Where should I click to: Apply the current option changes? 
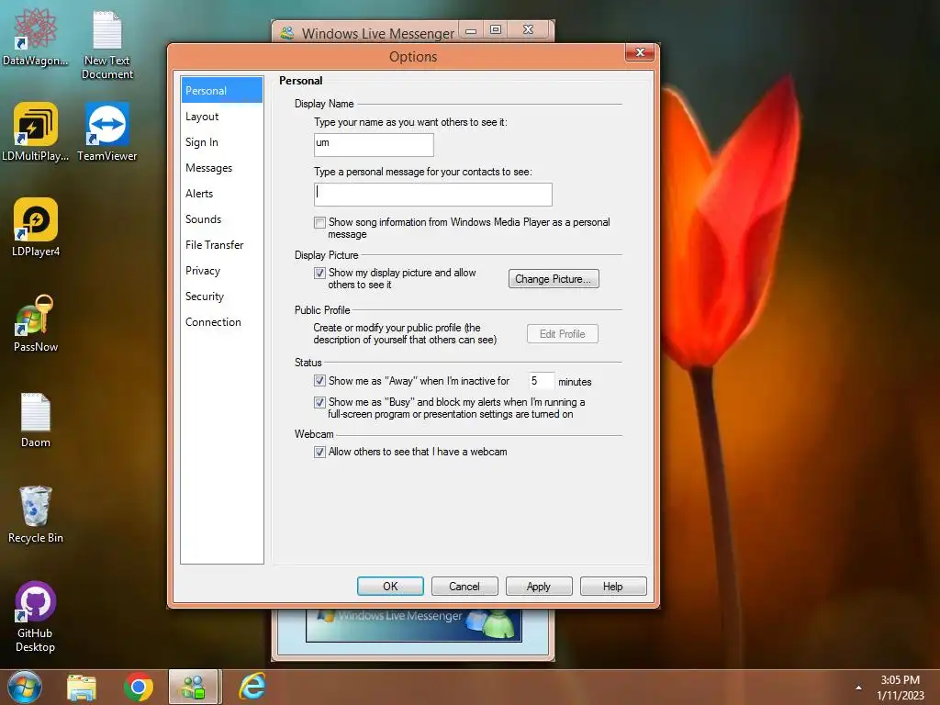pyautogui.click(x=539, y=587)
